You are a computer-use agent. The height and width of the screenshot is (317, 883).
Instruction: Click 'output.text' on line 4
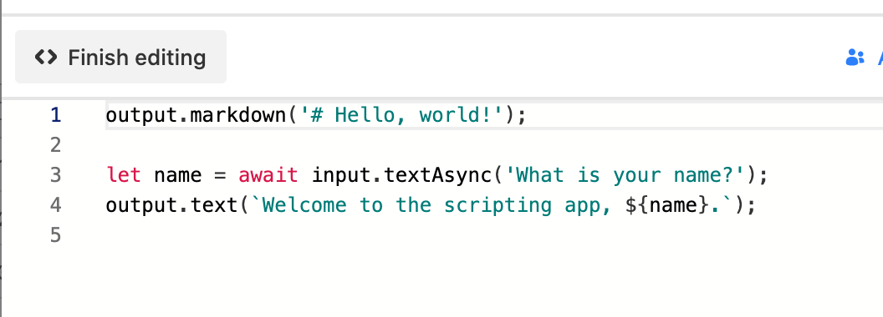(x=171, y=205)
